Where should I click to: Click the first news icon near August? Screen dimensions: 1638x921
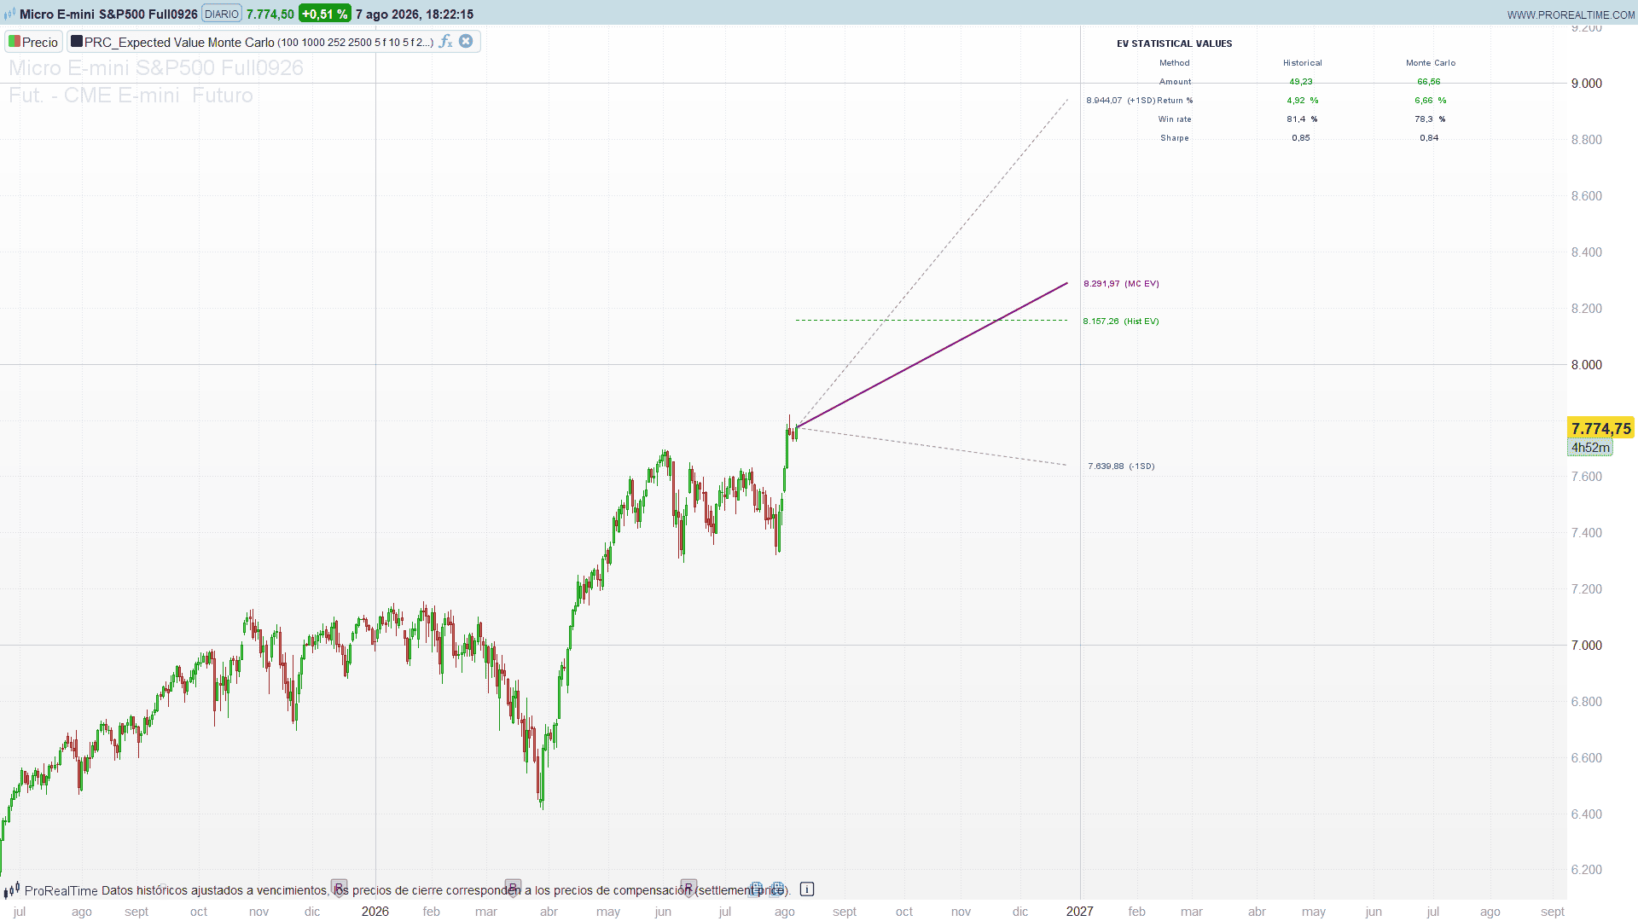(756, 889)
